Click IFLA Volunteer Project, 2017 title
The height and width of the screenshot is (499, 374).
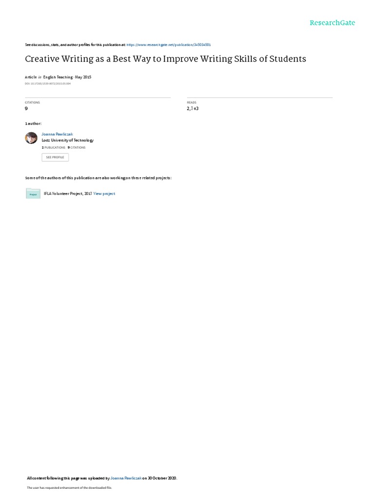point(68,193)
